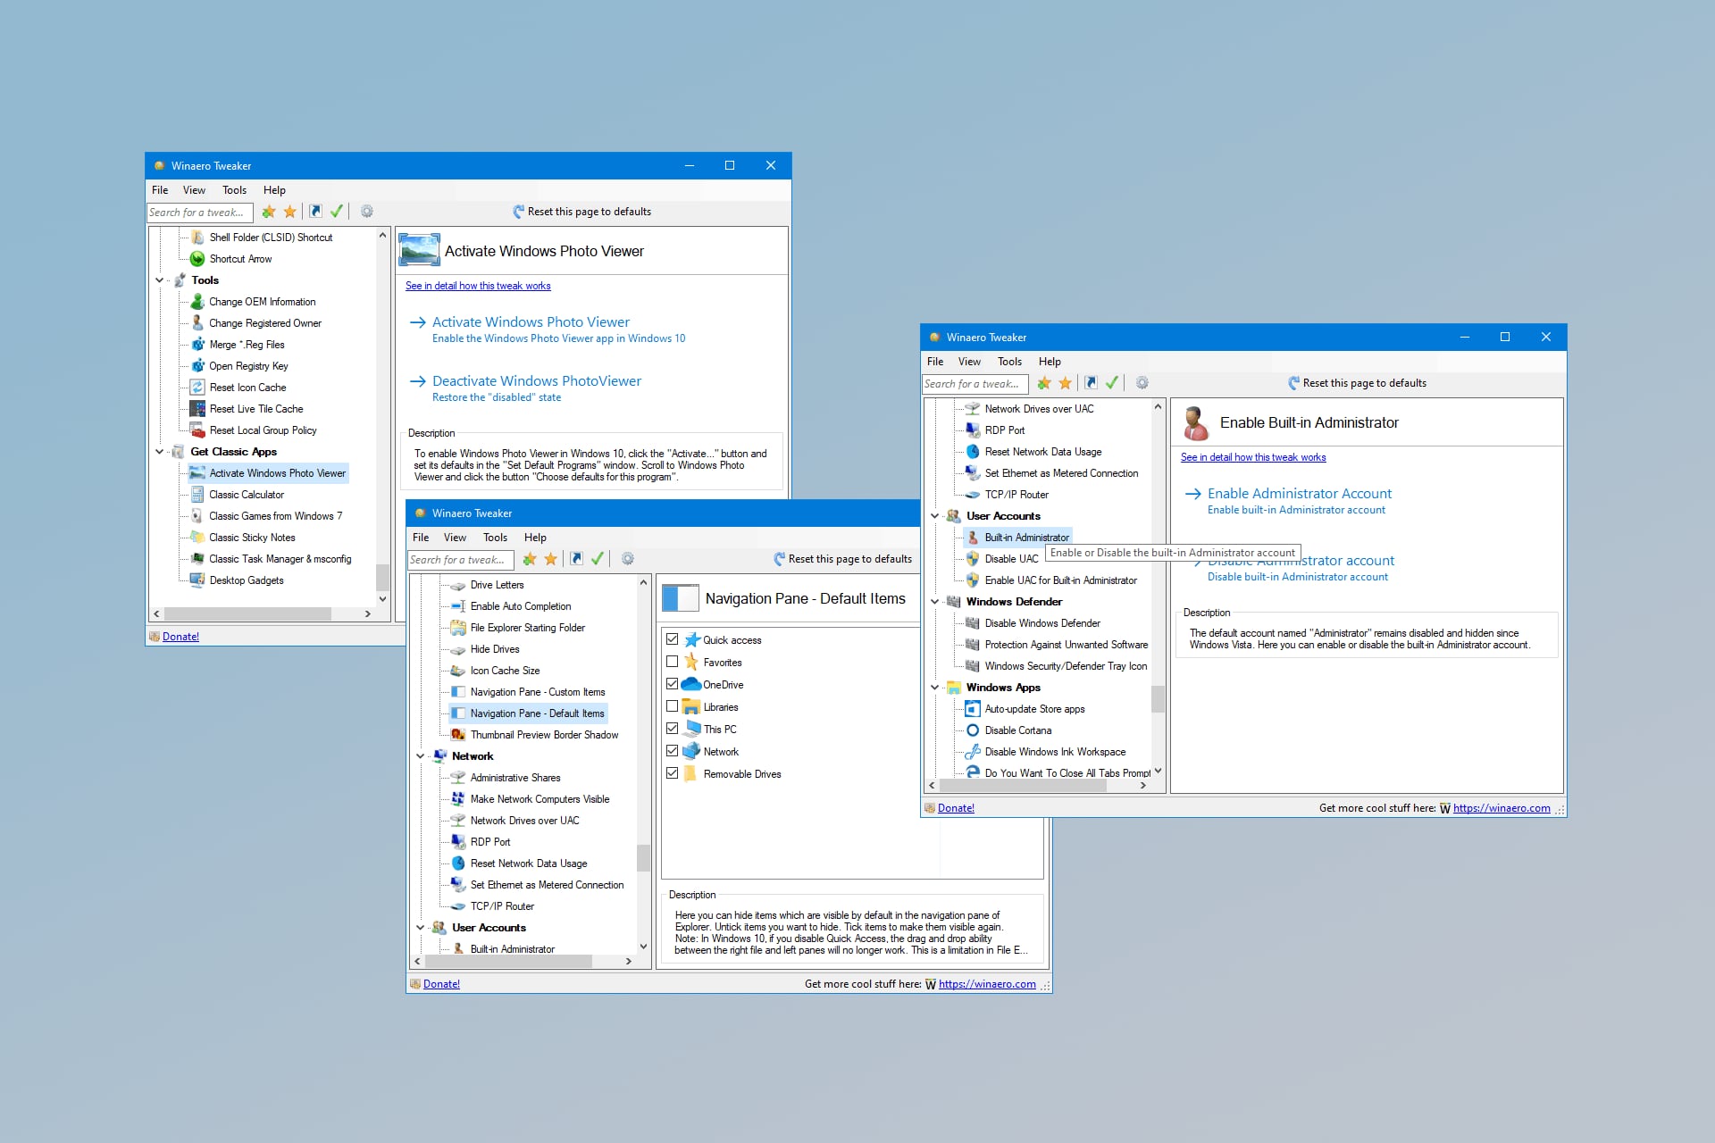
Task: Open Classic Calculator under Get Classic Apps
Action: click(x=247, y=494)
